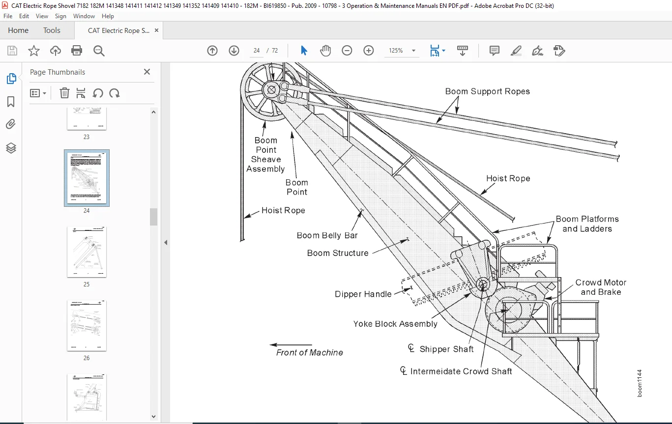Screen dimensions: 672x424
Task: Add bookmark with the star icon
Action: click(34, 51)
